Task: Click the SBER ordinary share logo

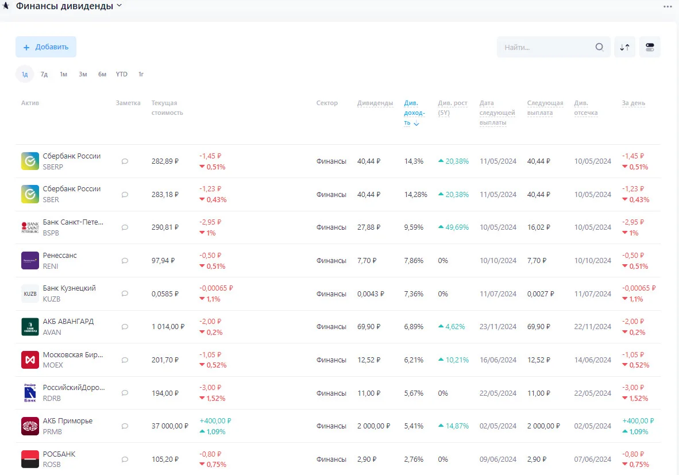Action: tap(30, 194)
